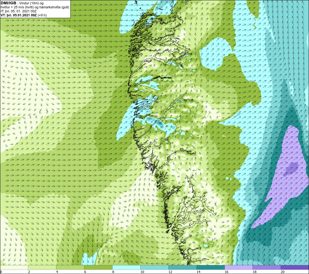Click the 18–20 m/s medium purple swatch
This screenshot has width=309, height=274.
267,267
